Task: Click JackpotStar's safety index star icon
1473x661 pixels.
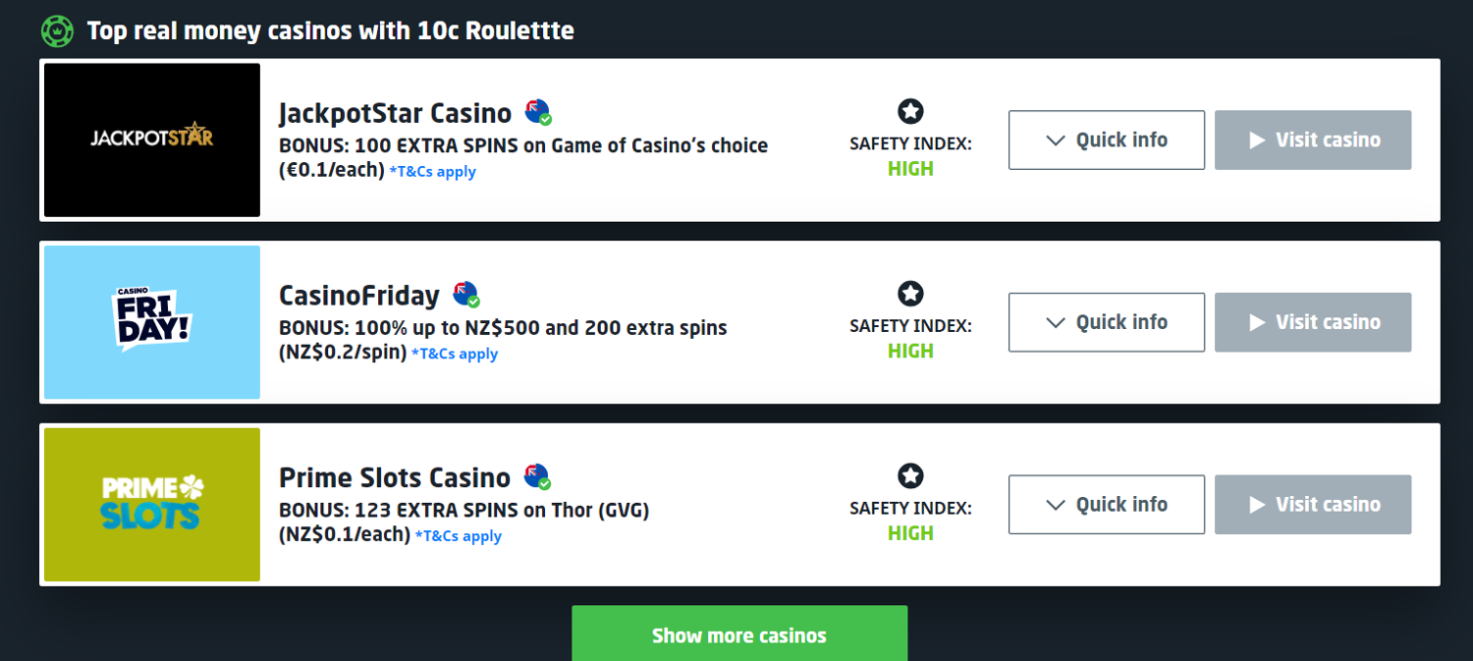Action: [x=910, y=112]
